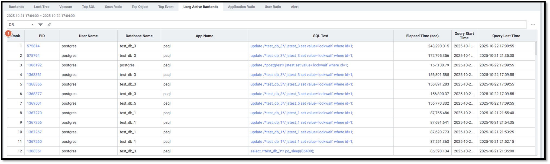Viewport: 550px width, 164px height.
Task: Open the jstest_5 update SQL text
Action: point(302,104)
